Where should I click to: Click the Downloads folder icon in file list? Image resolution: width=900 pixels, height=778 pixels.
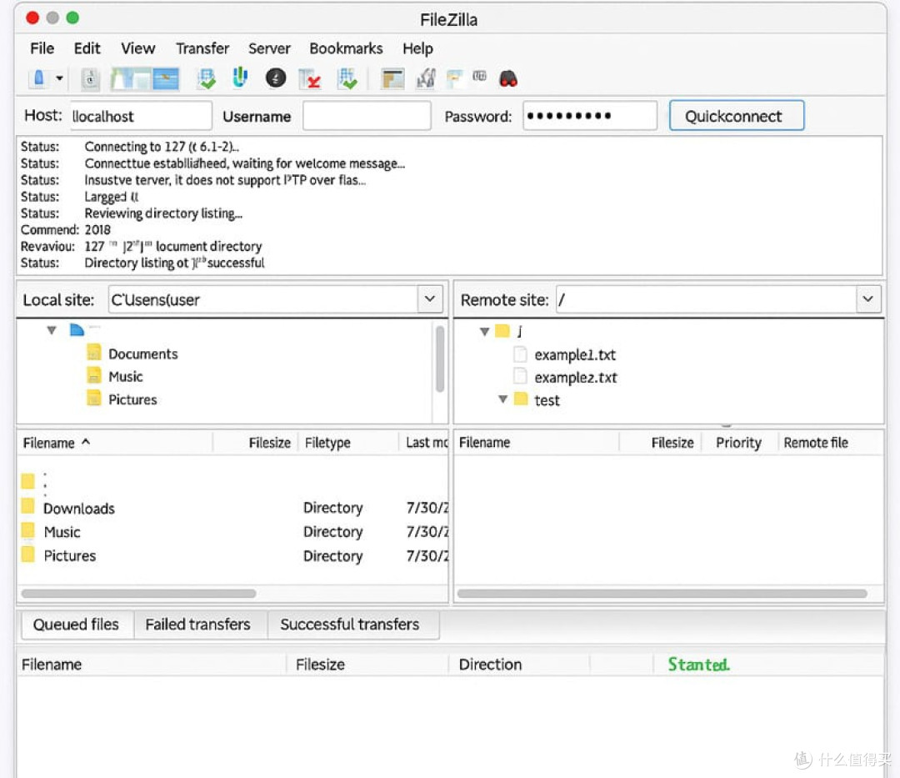27,506
